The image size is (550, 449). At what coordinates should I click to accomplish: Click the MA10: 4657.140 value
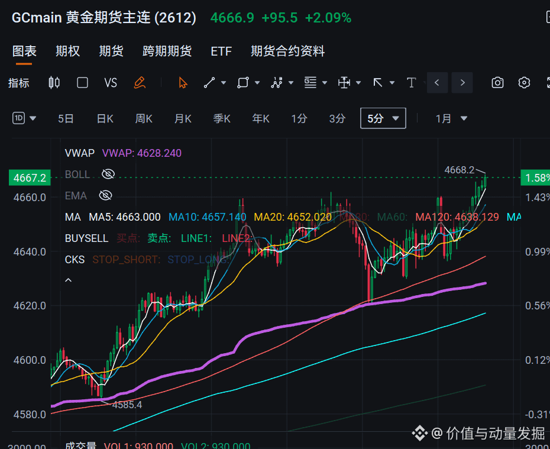coord(208,217)
